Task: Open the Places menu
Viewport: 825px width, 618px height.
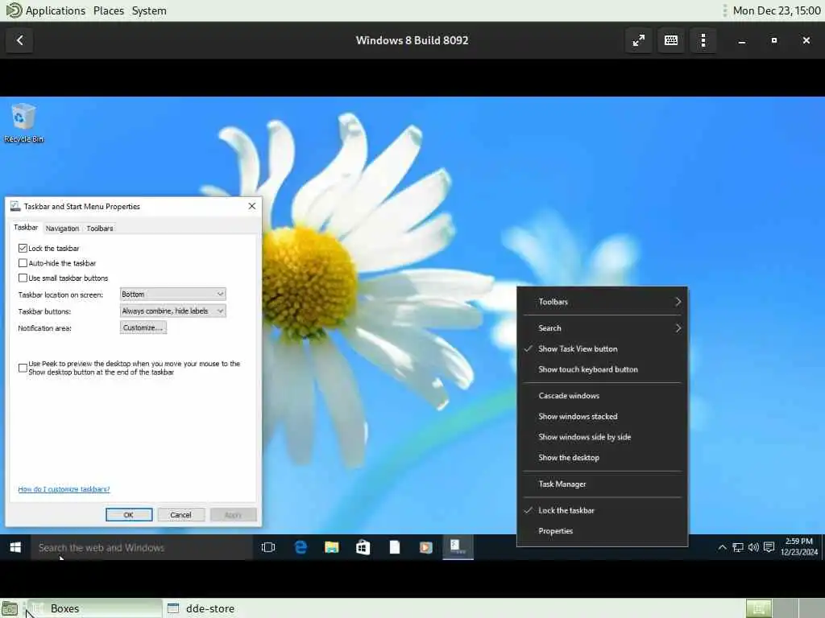Action: (x=109, y=10)
